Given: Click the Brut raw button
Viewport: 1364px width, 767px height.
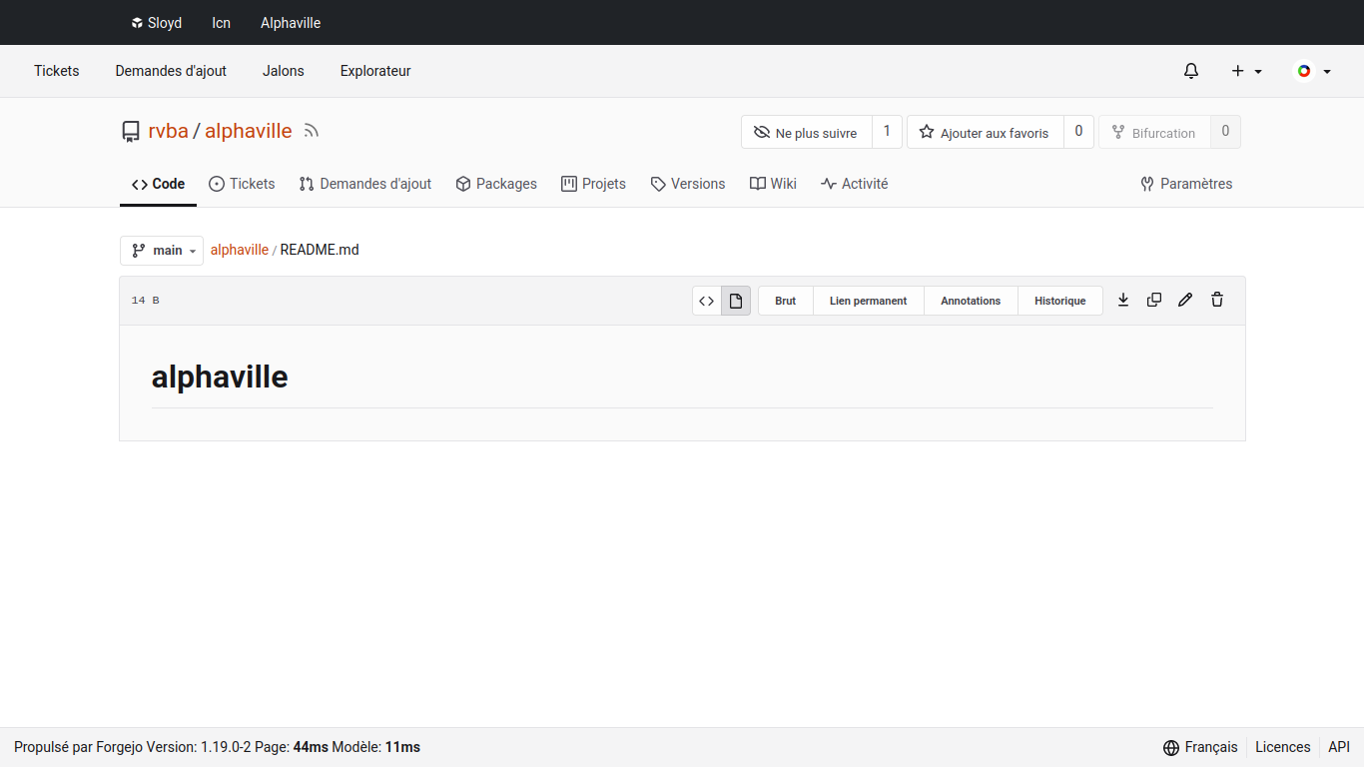Looking at the screenshot, I should point(785,301).
